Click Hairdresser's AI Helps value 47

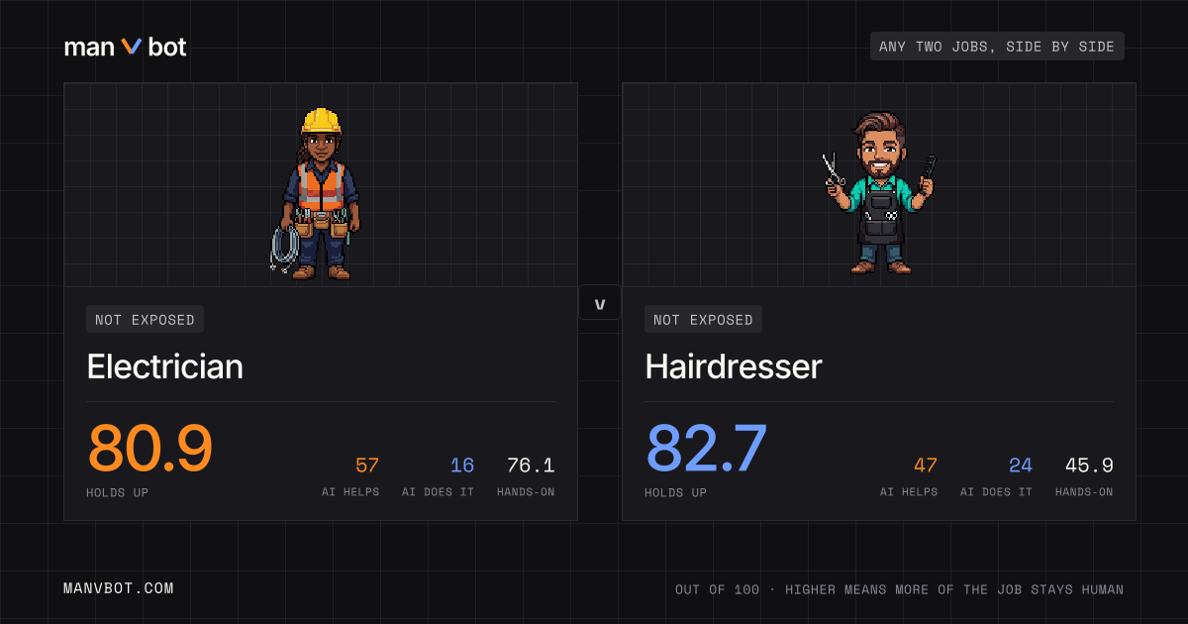[x=926, y=466]
